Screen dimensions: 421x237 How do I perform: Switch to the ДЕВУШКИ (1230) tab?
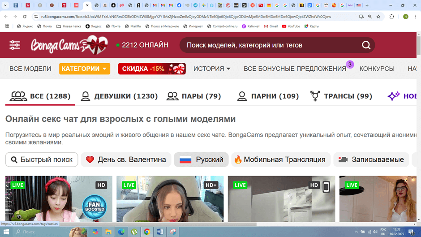[x=119, y=96]
